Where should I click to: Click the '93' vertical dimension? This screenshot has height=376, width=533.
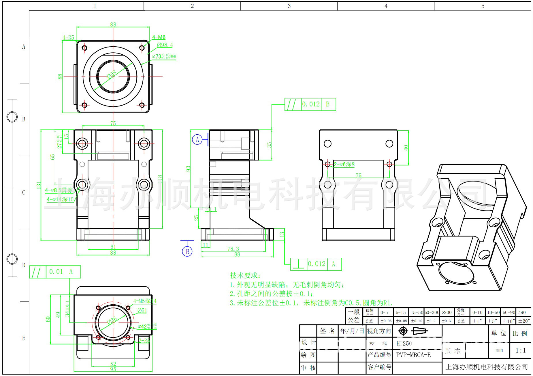tap(188, 169)
